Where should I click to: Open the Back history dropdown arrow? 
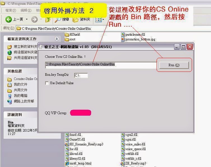27,19
